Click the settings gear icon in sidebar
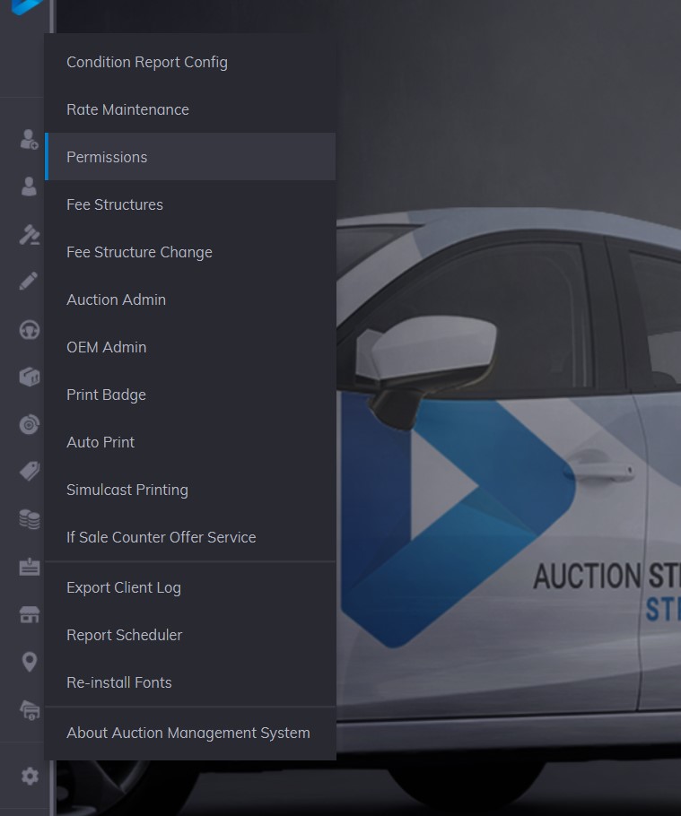Viewport: 681px width, 816px height. (x=30, y=777)
